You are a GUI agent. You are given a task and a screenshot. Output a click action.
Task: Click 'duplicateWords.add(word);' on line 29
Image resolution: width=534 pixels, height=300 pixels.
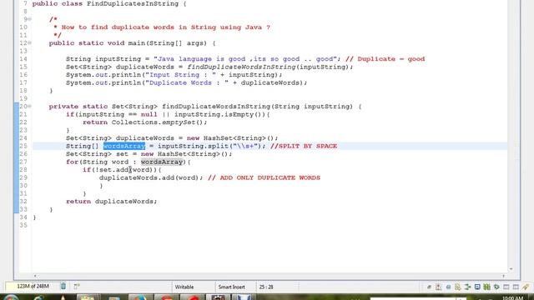coord(151,177)
